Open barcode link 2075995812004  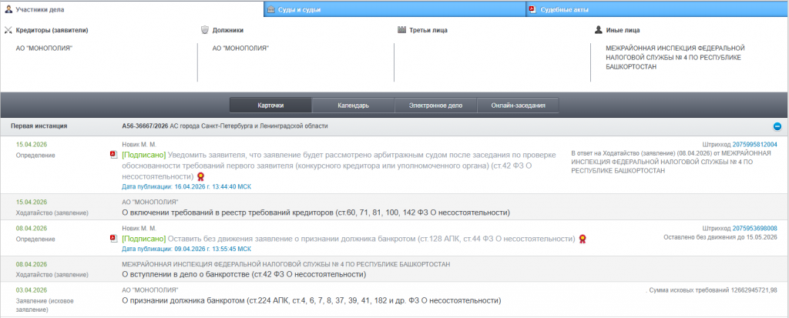[x=754, y=144]
